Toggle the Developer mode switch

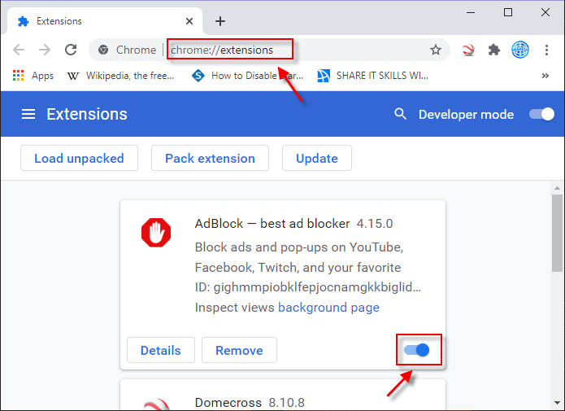click(541, 115)
